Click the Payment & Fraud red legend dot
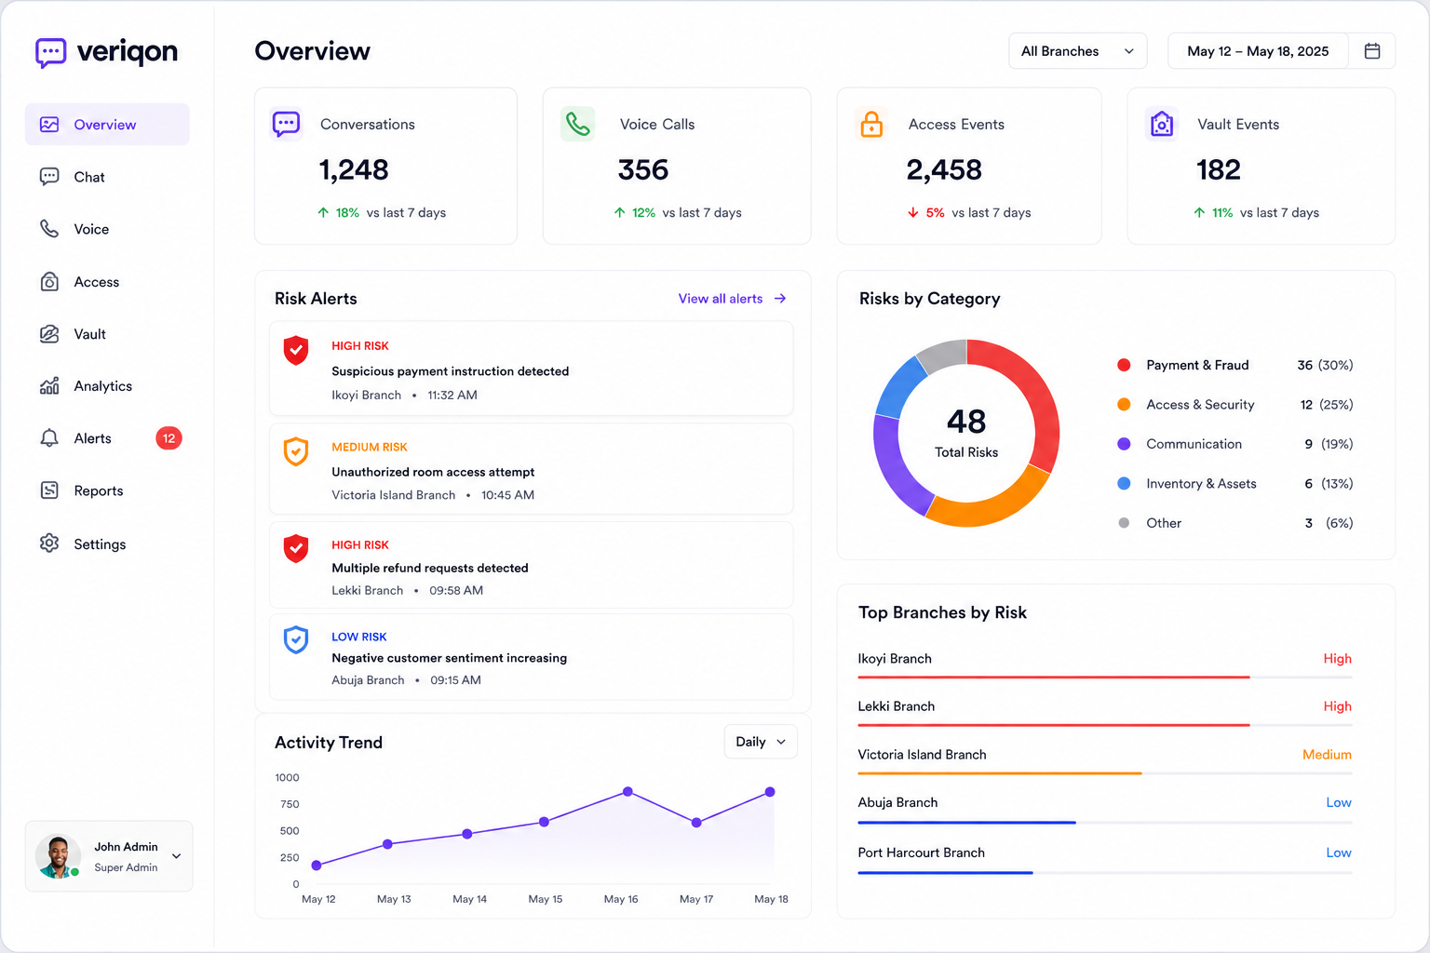The width and height of the screenshot is (1430, 953). 1124,365
